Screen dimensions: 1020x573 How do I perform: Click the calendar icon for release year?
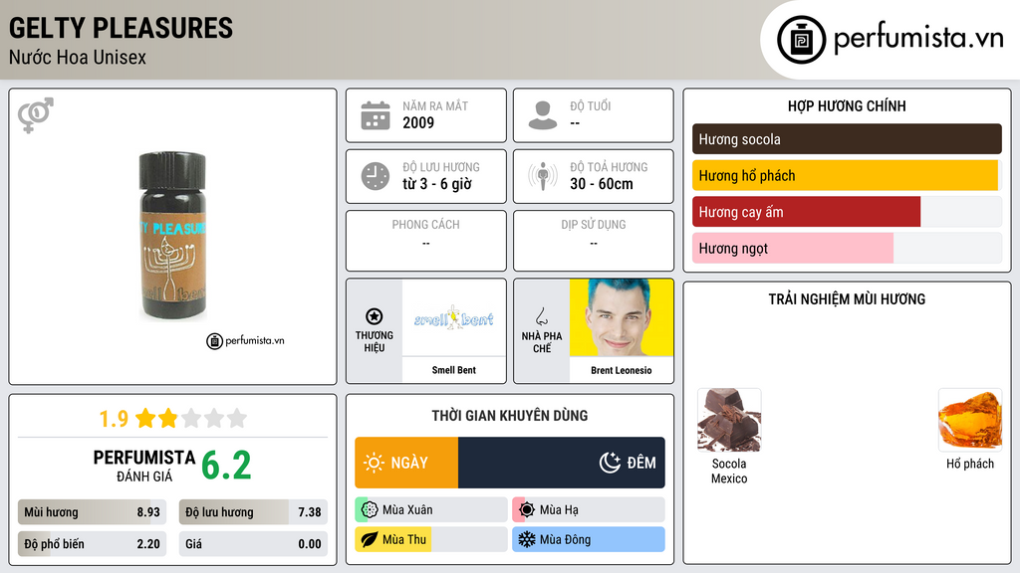pos(376,115)
